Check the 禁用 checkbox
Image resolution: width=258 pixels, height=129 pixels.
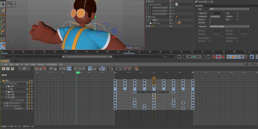pos(237,19)
